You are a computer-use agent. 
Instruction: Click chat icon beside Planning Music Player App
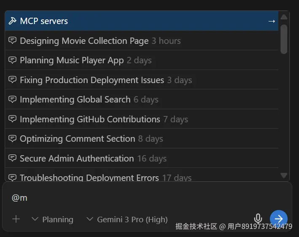click(13, 60)
